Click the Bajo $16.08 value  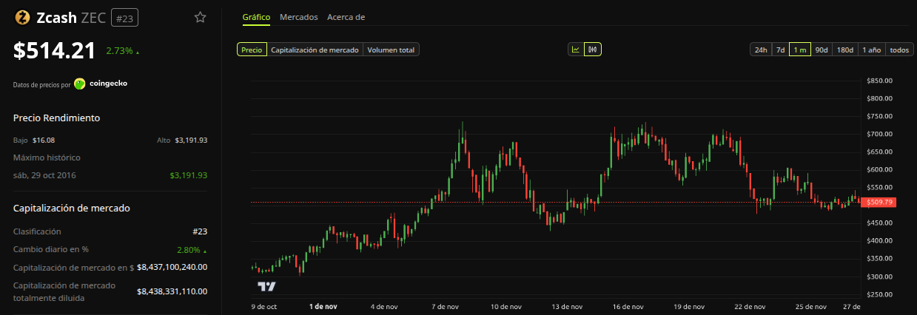coord(44,140)
